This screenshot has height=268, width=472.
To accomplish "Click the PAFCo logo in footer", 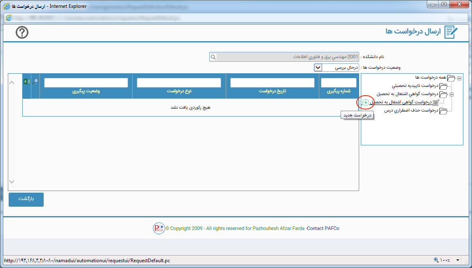I will click(x=159, y=228).
